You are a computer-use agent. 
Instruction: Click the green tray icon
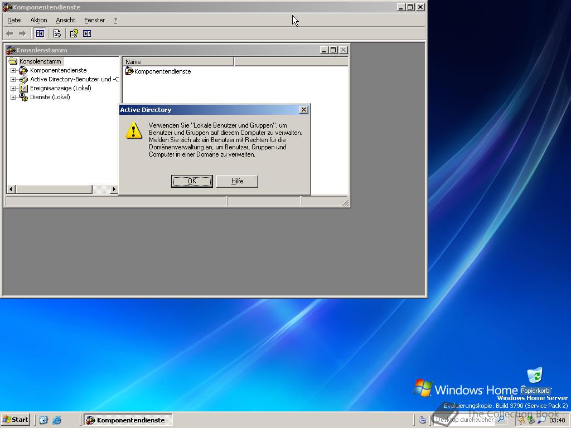click(531, 420)
